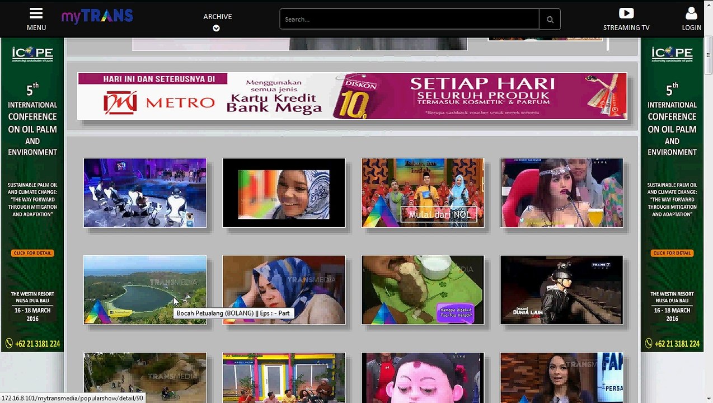Click the left banner phone number +62 21 3181 224
Viewport: 713px width, 403px height.
coord(32,344)
